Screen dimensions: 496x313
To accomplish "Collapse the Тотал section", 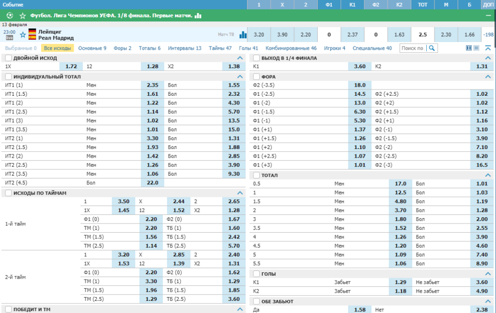I will [488, 175].
